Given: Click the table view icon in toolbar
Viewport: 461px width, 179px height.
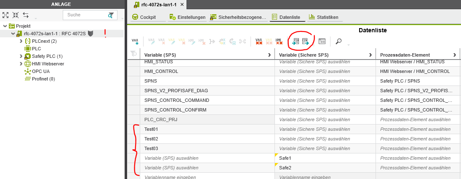Looking at the screenshot, I should coord(322,41).
